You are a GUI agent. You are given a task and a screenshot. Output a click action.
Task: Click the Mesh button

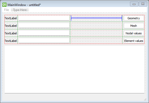coord(134,26)
